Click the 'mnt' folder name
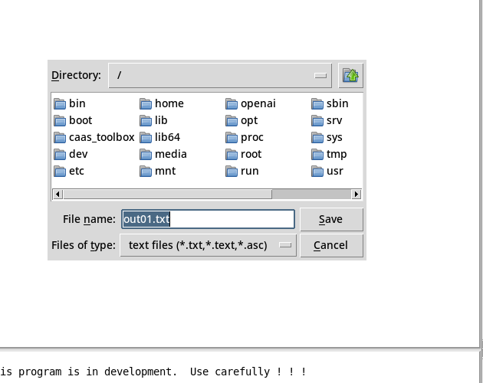Screen dimensions: 483x383 click(x=165, y=171)
